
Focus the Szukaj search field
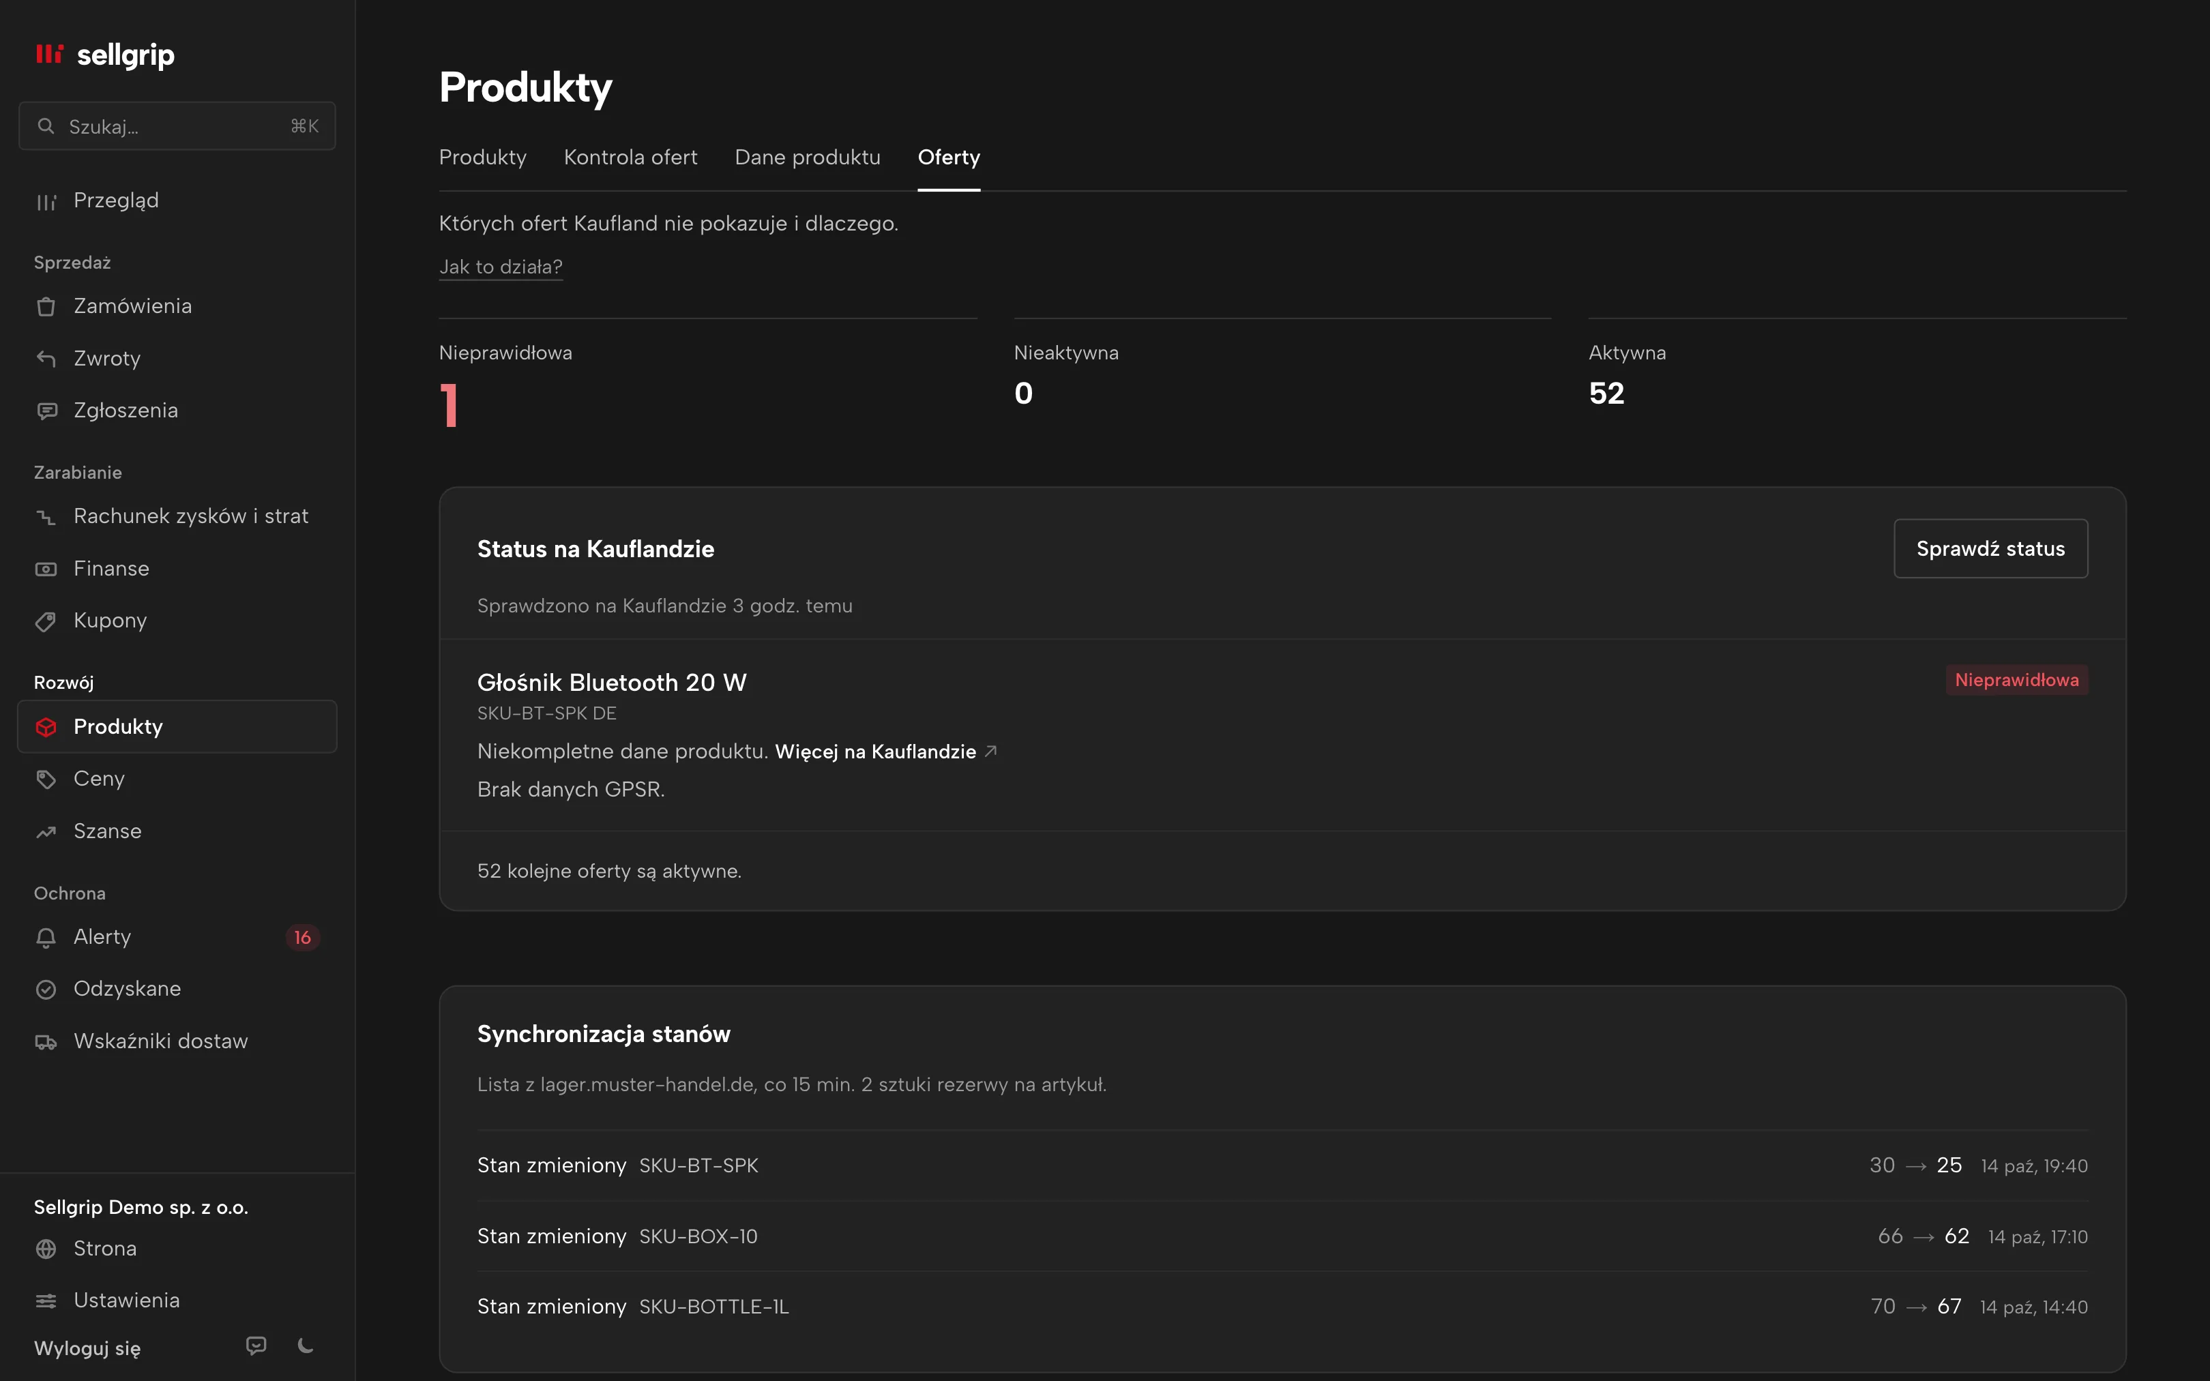pyautogui.click(x=177, y=126)
